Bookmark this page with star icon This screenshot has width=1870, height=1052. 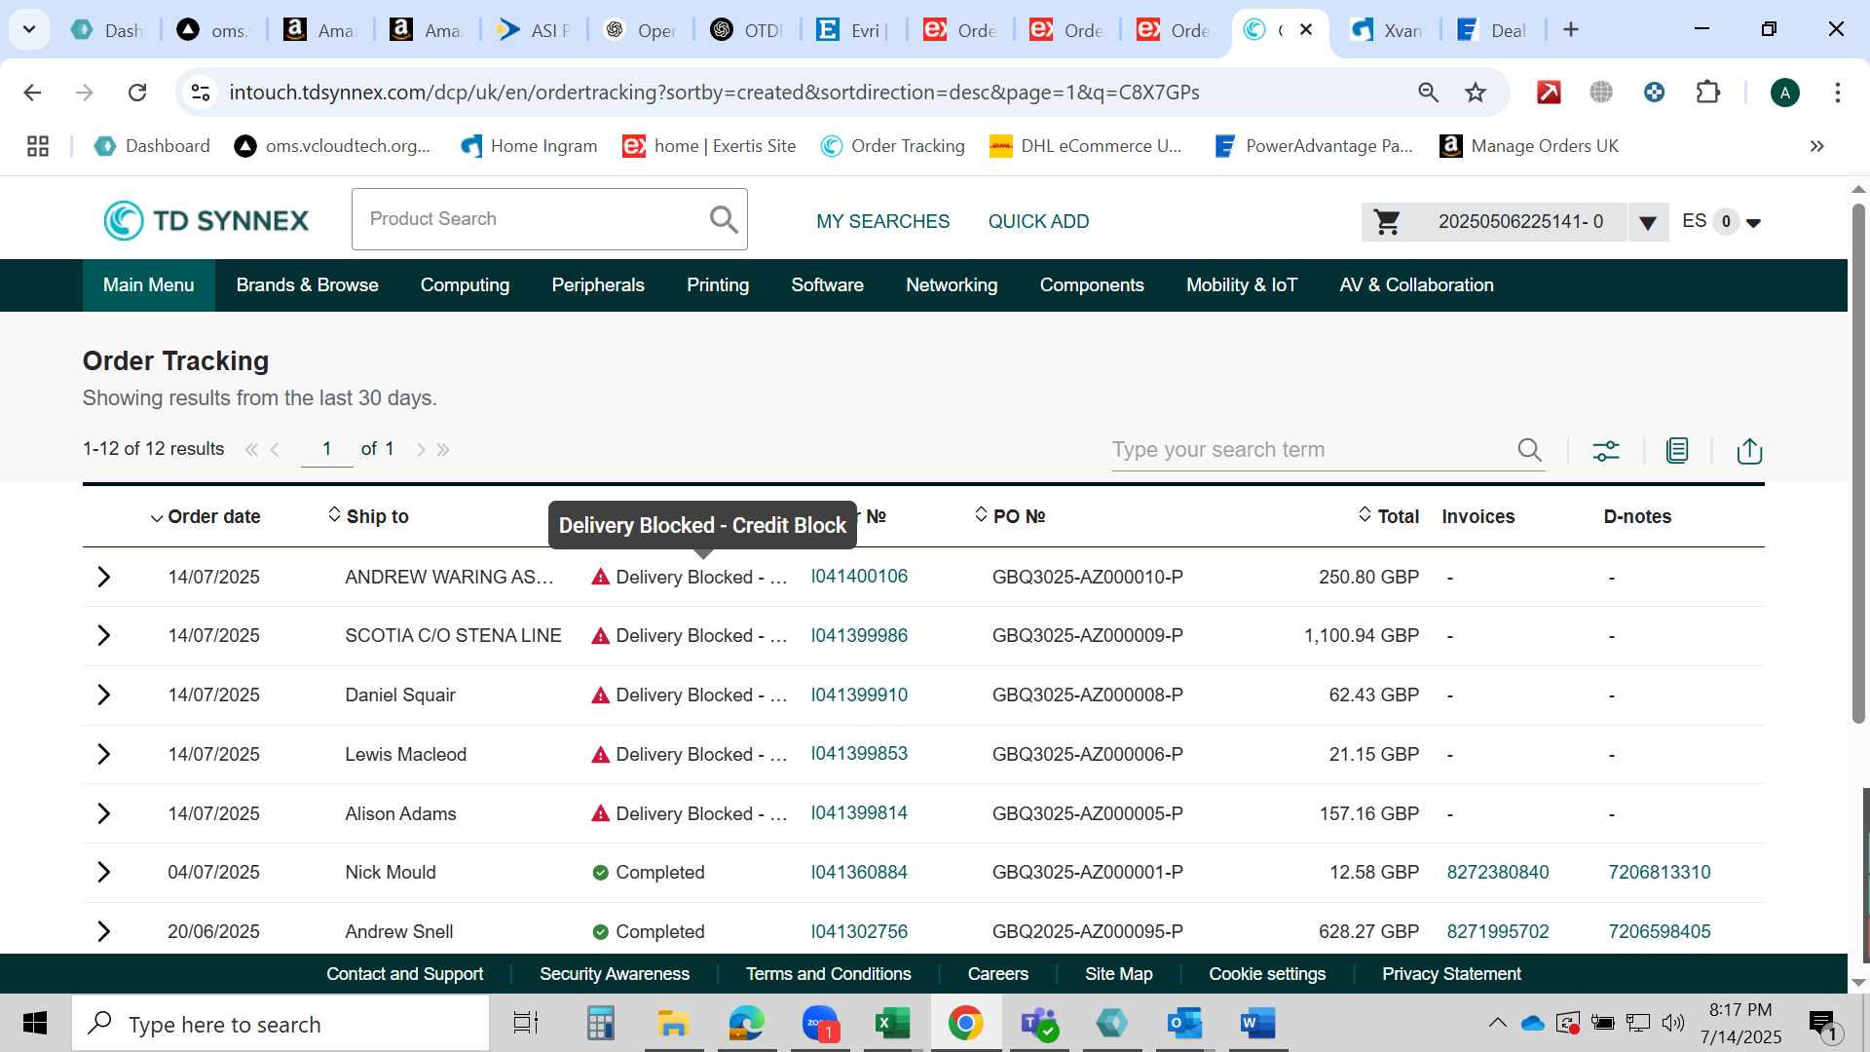click(1476, 93)
